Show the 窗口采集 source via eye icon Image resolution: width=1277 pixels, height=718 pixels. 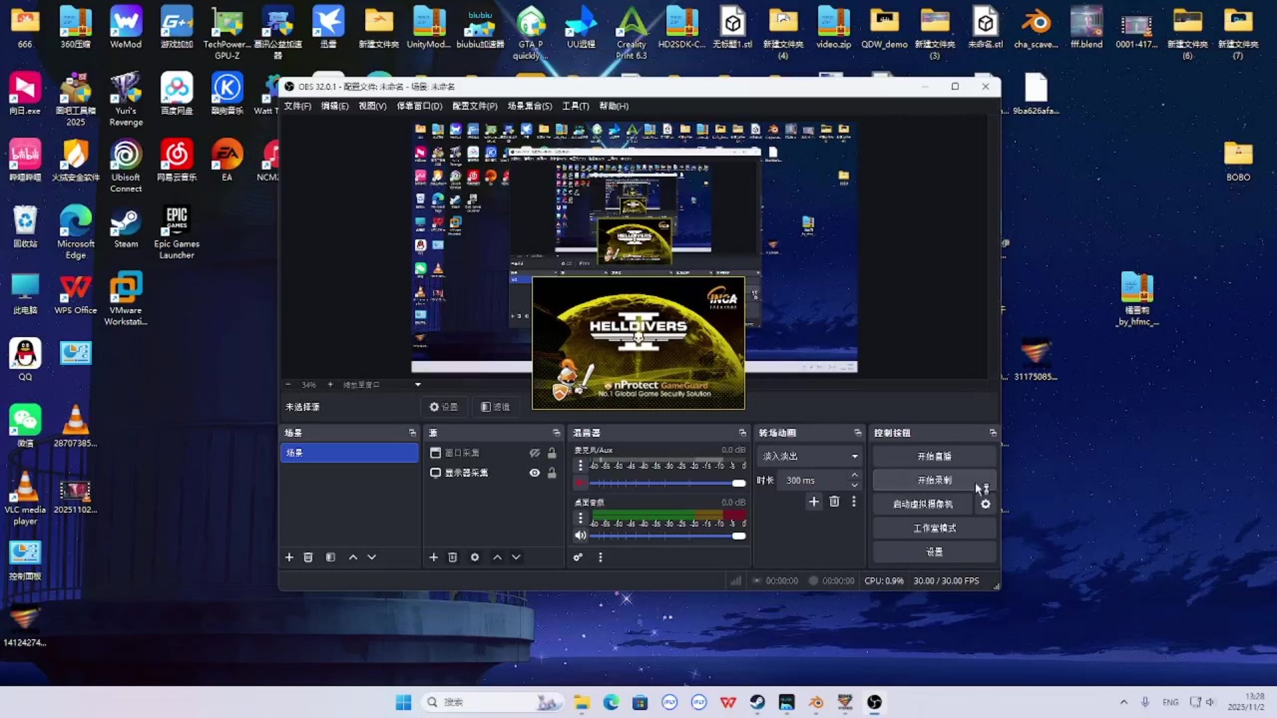[x=534, y=453]
